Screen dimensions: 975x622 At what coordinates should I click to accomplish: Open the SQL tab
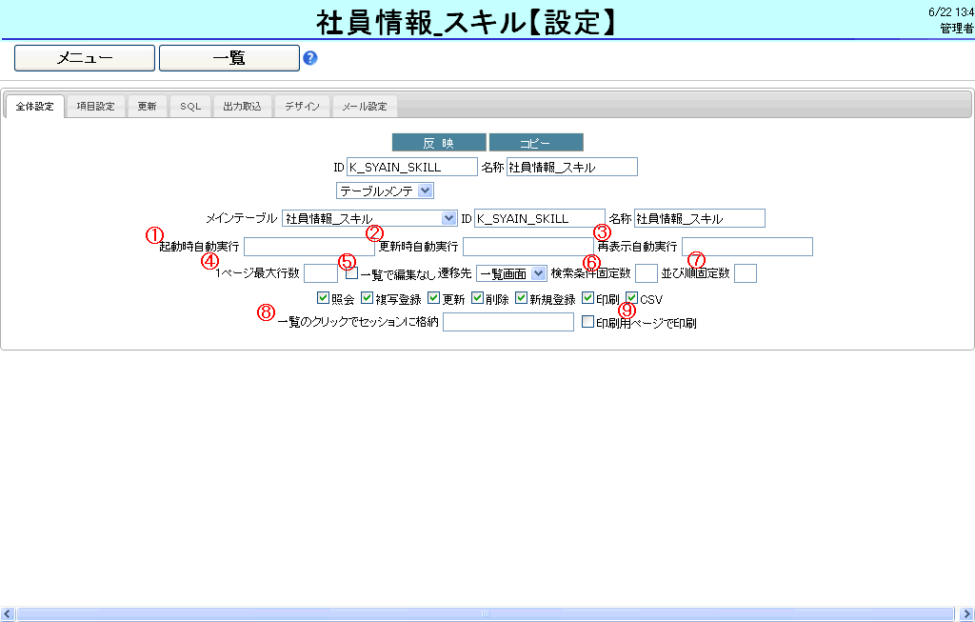(x=190, y=107)
